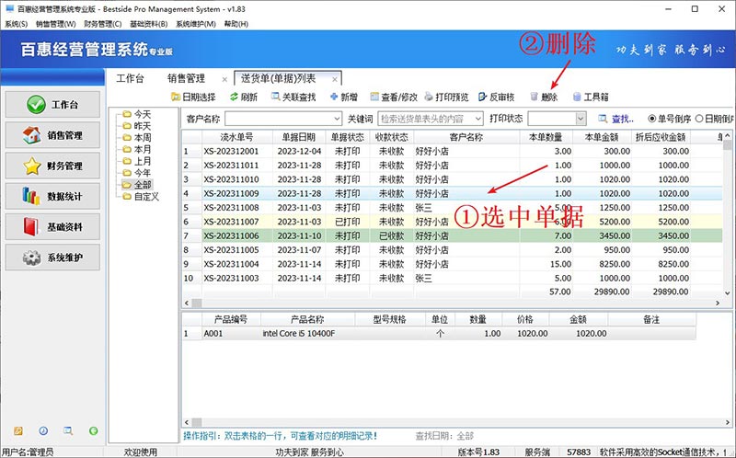This screenshot has height=458, width=736.
Task: Click the detail pane horizontal scrollbar left arrow
Action: click(187, 422)
